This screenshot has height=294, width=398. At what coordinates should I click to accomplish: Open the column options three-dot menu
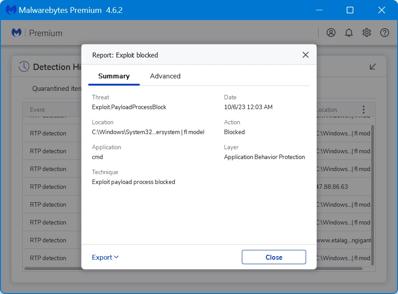[364, 110]
